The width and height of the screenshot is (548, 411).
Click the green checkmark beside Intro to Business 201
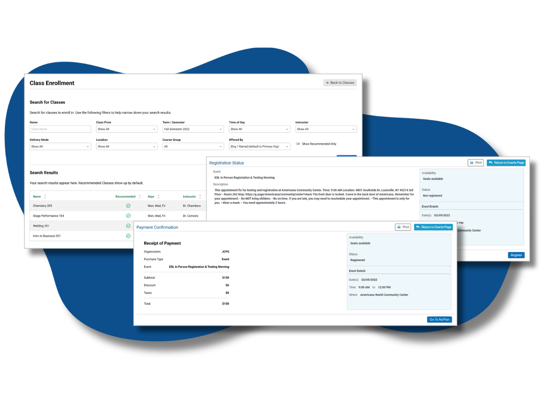(128, 236)
